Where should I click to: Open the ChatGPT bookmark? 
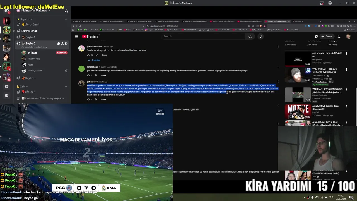click(159, 30)
